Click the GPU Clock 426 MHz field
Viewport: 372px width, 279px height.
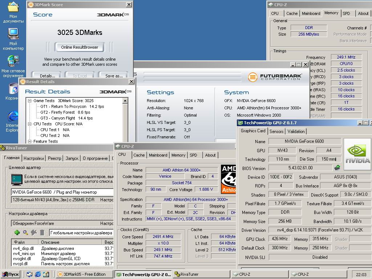point(280,239)
